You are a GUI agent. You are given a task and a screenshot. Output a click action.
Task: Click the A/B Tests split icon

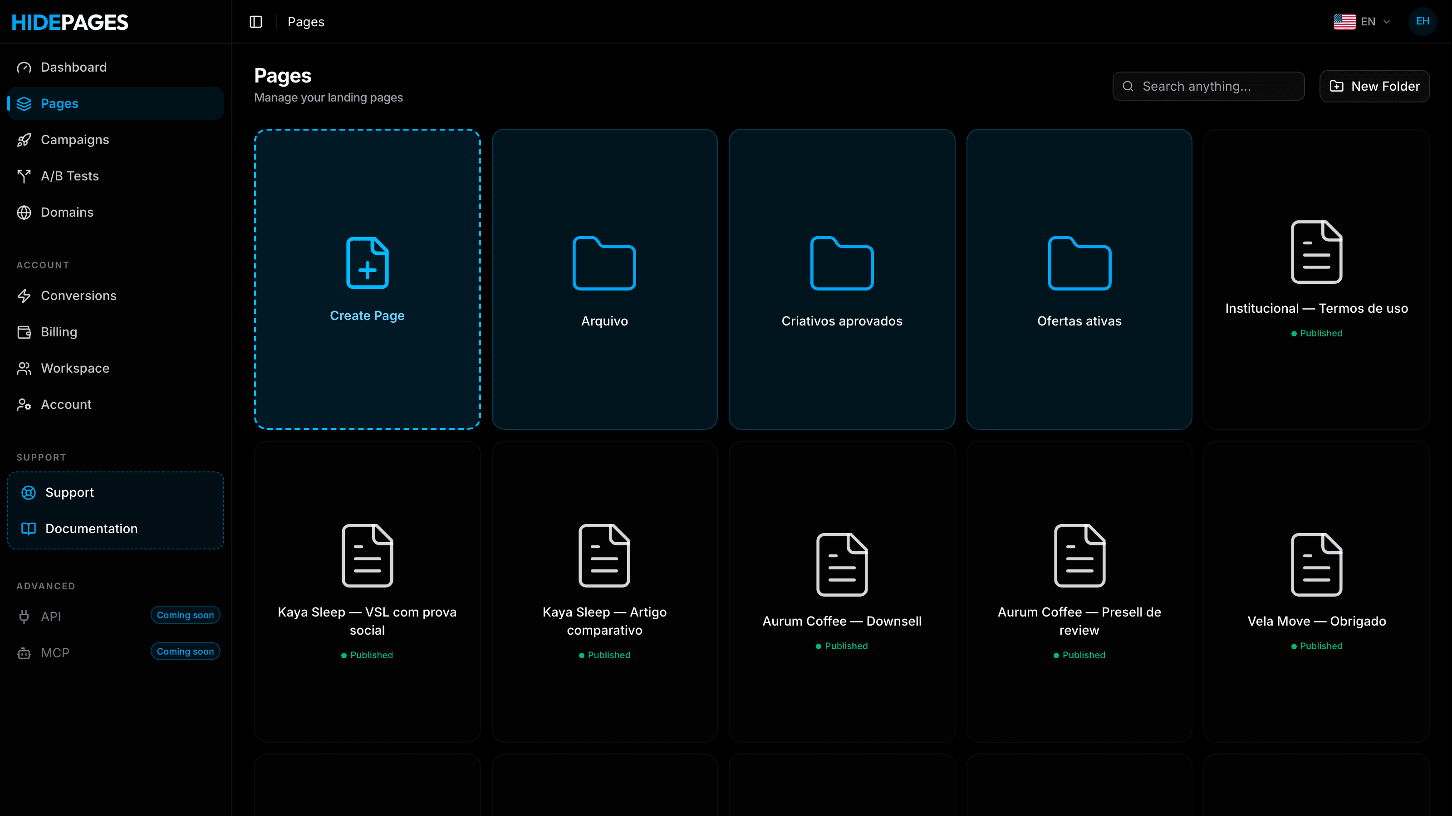tap(24, 176)
